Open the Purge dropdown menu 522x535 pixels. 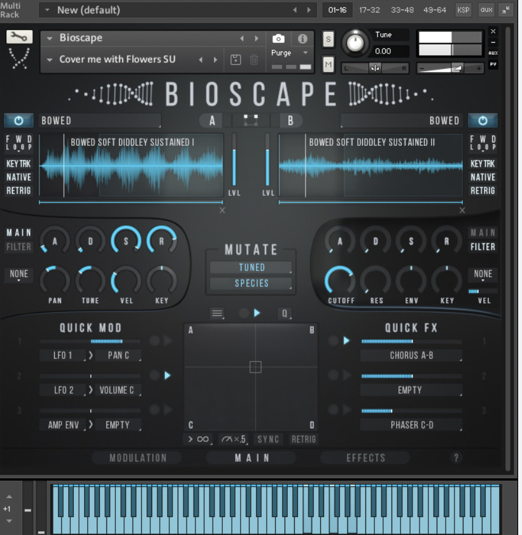pos(290,53)
